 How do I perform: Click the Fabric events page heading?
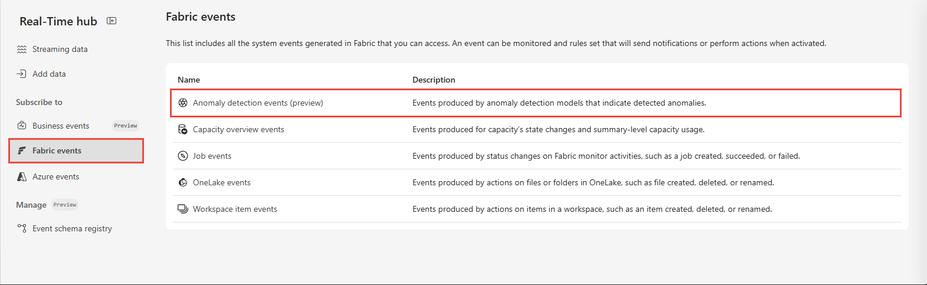point(201,17)
